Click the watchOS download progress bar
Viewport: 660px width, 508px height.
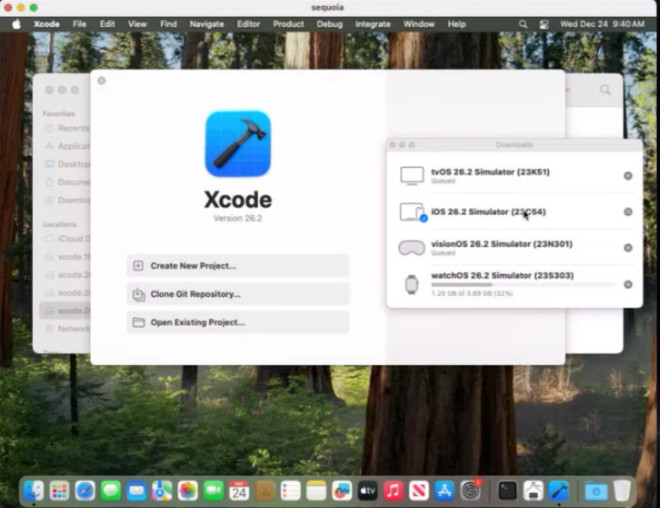523,284
